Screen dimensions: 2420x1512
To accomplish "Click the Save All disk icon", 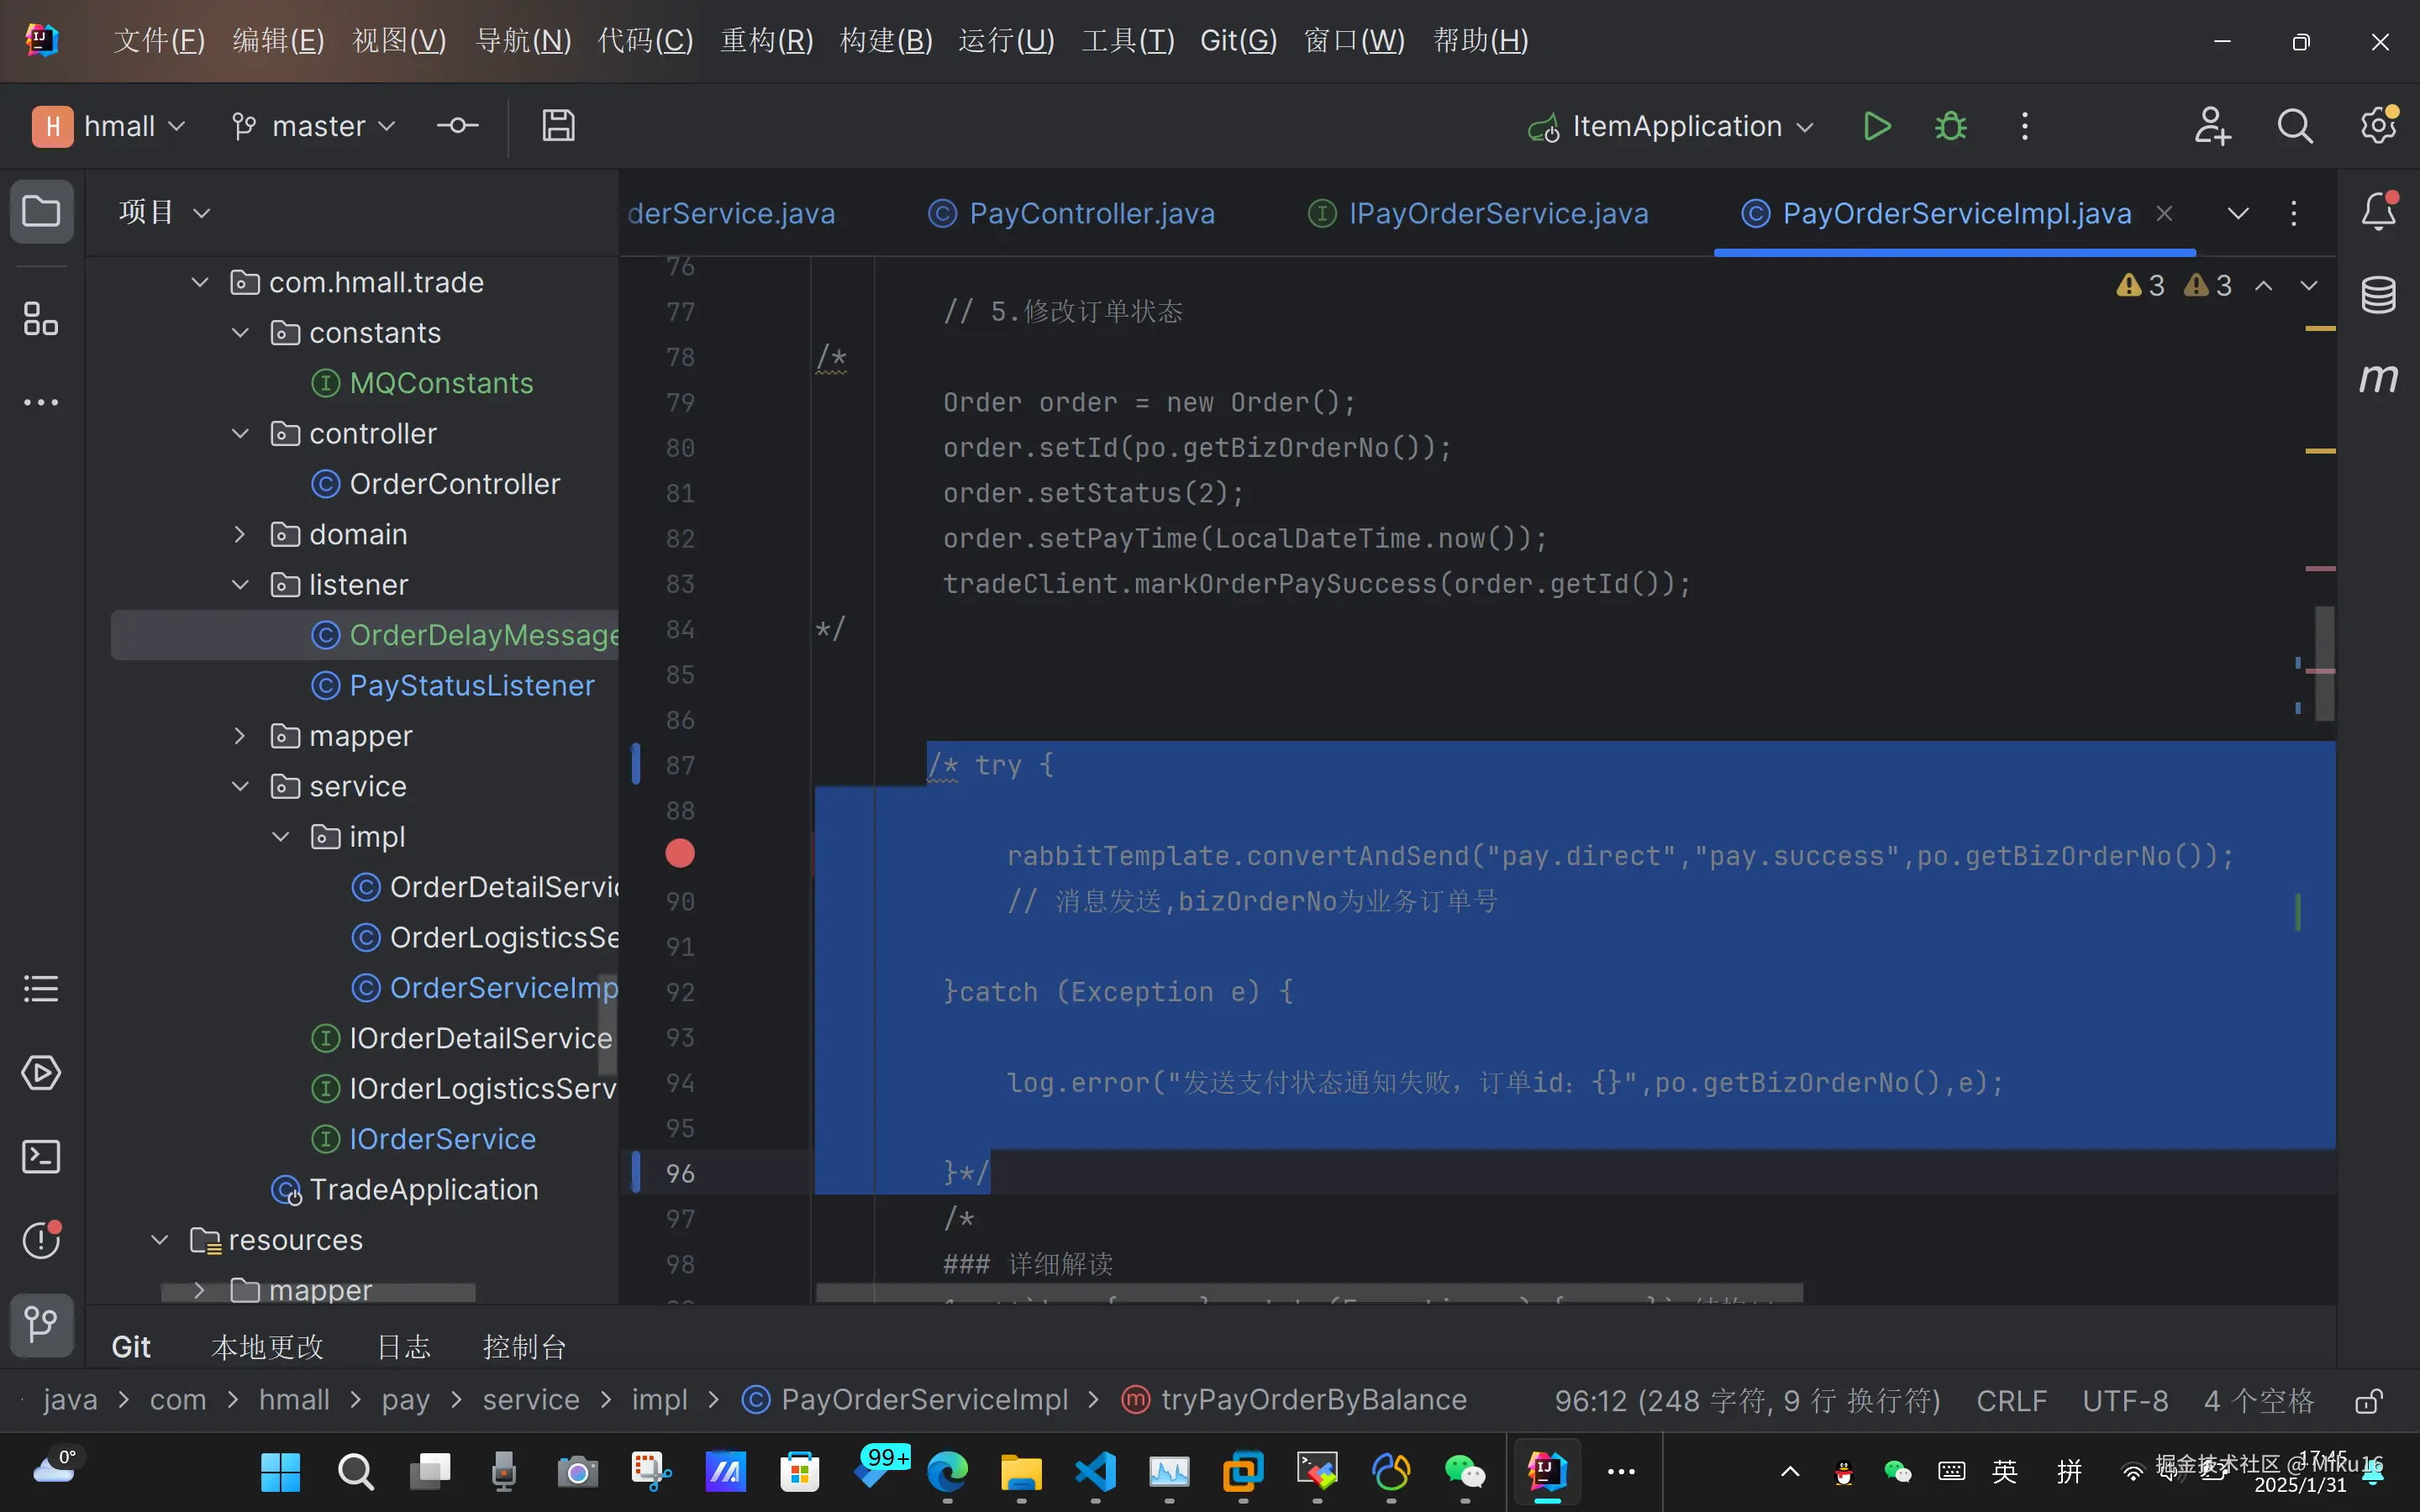I will pyautogui.click(x=558, y=126).
